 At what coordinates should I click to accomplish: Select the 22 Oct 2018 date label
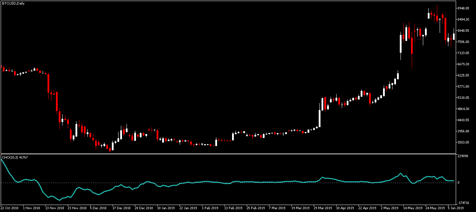point(10,208)
